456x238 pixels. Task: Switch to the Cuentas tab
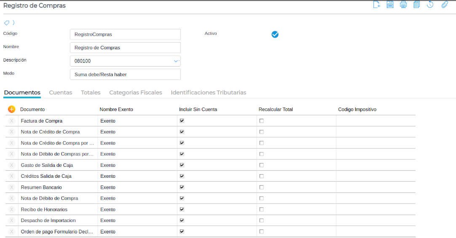pyautogui.click(x=61, y=93)
